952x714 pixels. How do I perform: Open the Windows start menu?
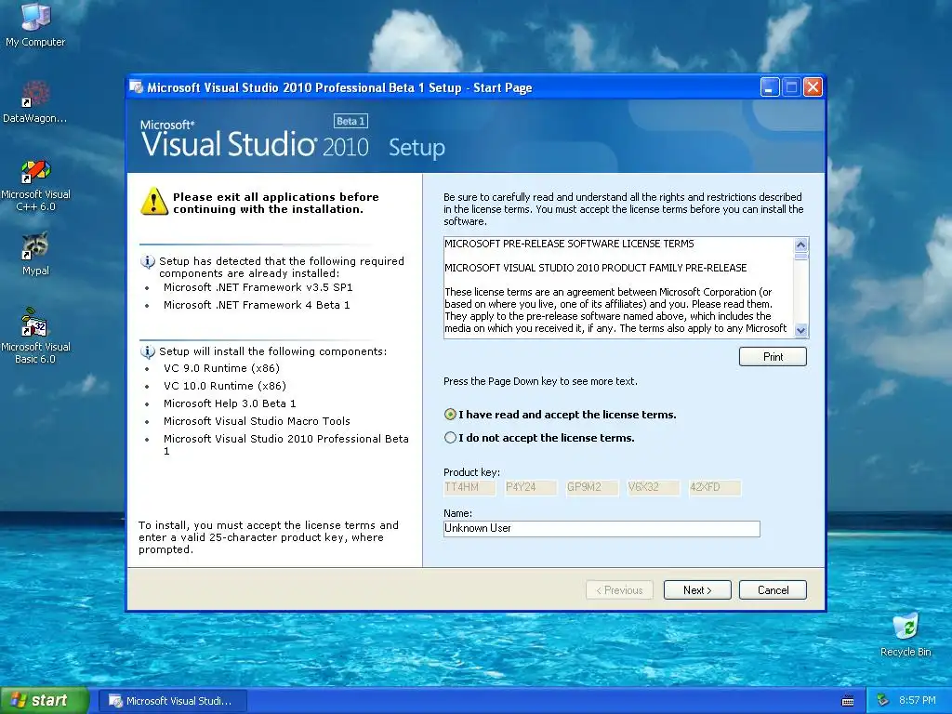[x=45, y=701]
